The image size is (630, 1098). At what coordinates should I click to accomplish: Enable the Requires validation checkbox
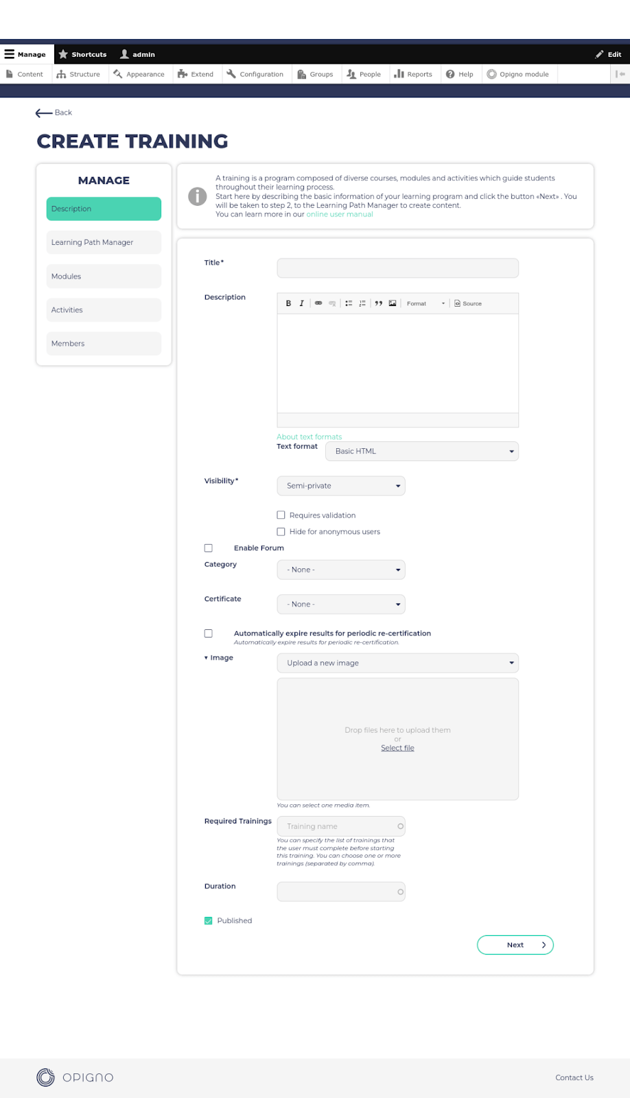pyautogui.click(x=281, y=515)
